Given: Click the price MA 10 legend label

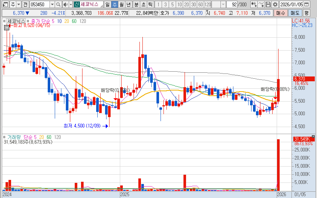Looking at the screenshot, I should pos(59,21).
